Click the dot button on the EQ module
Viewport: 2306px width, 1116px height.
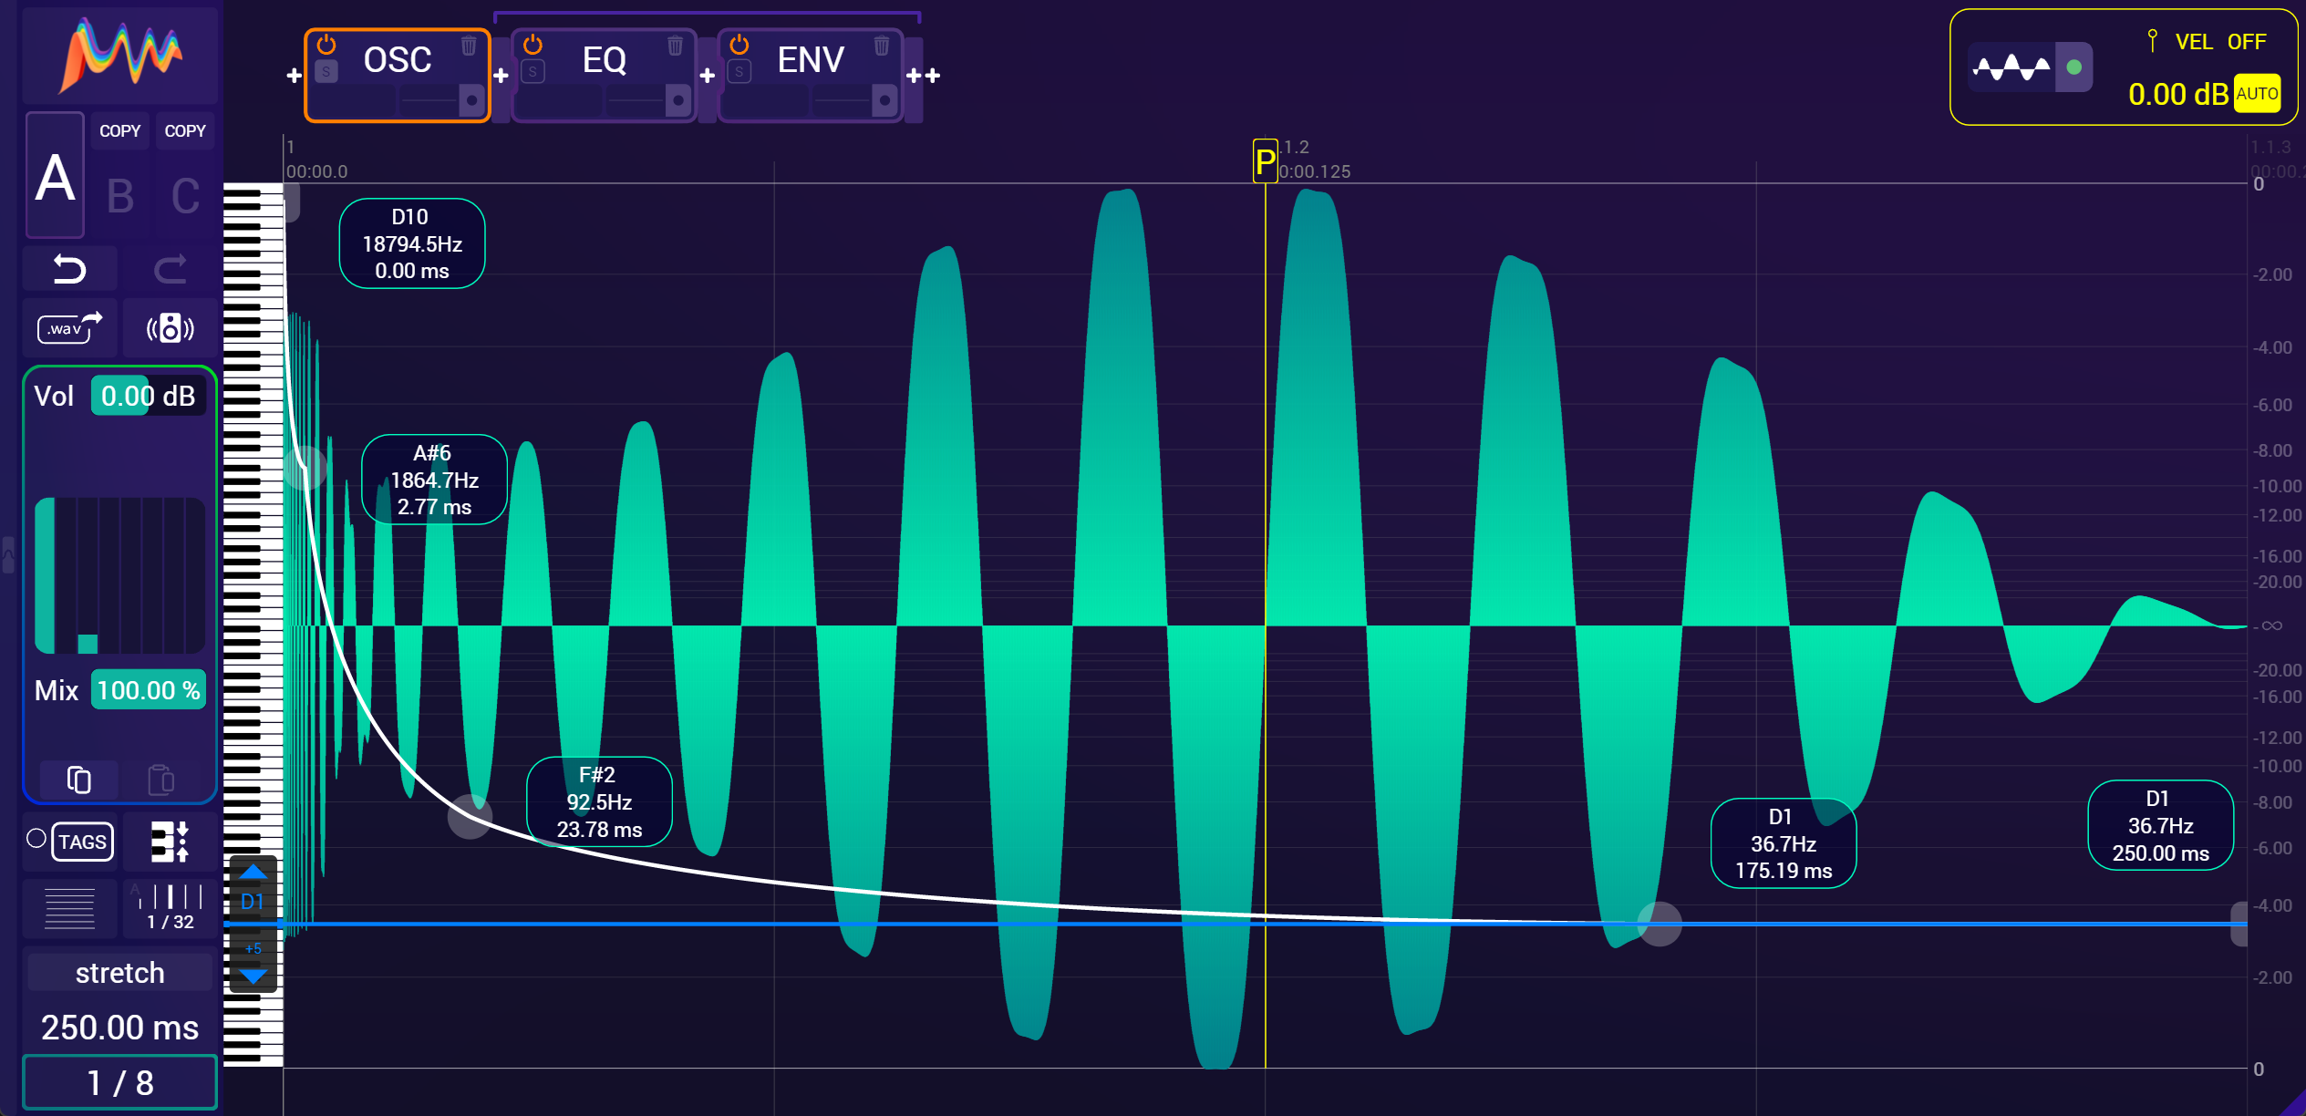tap(677, 99)
